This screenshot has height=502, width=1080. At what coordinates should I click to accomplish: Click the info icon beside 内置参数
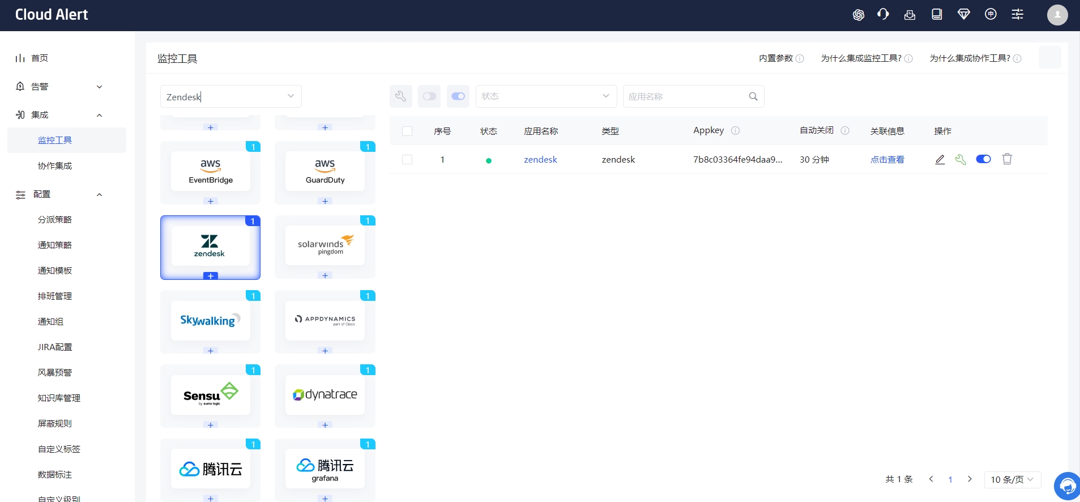coord(800,58)
